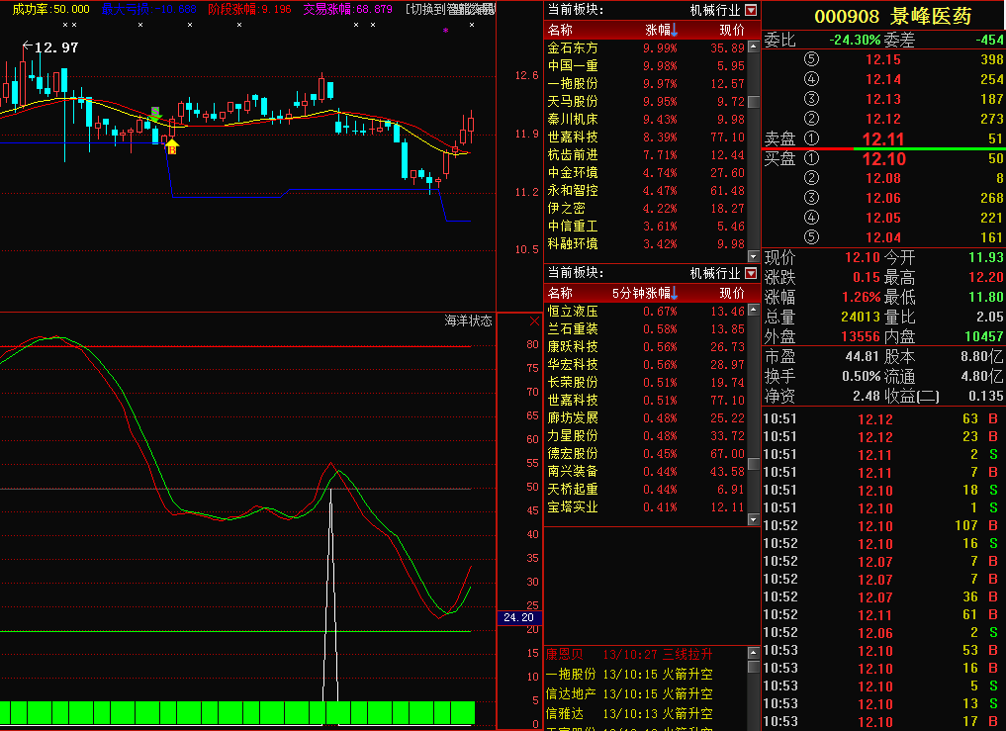
Task: Click the 12.97 high price marker on the chart
Action: click(54, 46)
